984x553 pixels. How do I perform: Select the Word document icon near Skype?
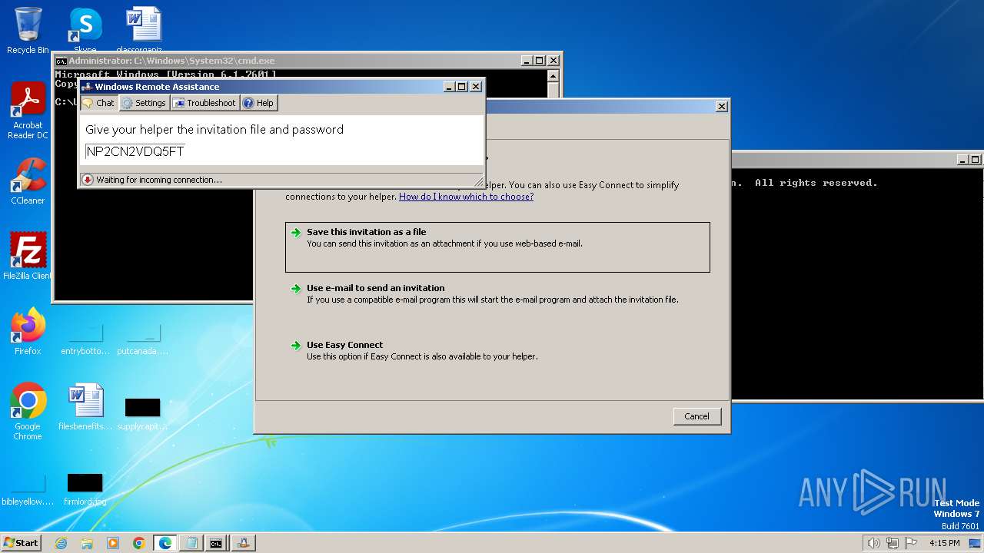tap(144, 29)
